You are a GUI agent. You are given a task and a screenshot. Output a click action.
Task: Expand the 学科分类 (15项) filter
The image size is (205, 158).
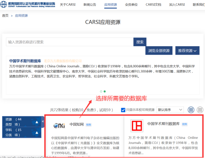tap(22, 132)
